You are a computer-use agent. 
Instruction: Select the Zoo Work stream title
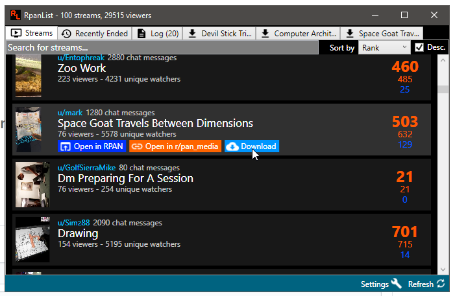point(82,69)
